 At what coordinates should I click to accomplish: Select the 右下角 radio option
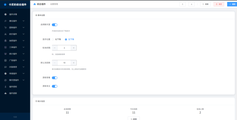click(53, 39)
